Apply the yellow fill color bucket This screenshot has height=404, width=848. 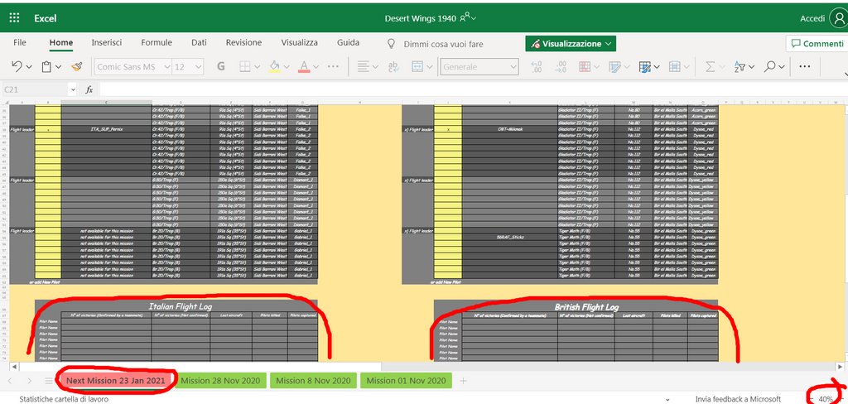[x=274, y=66]
